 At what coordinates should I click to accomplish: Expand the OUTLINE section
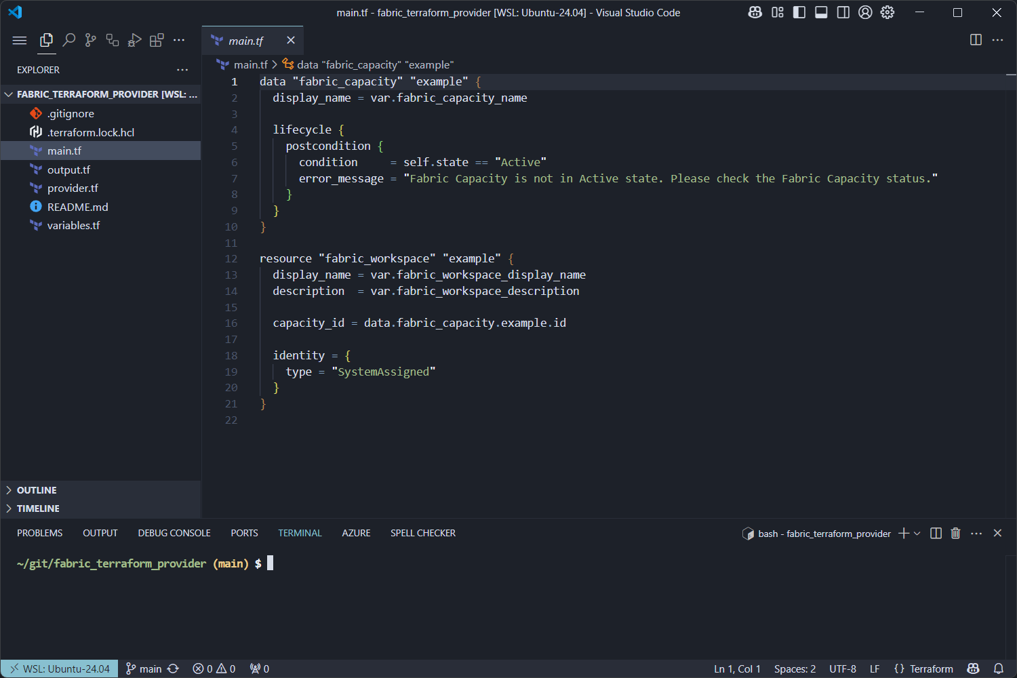[x=37, y=490]
